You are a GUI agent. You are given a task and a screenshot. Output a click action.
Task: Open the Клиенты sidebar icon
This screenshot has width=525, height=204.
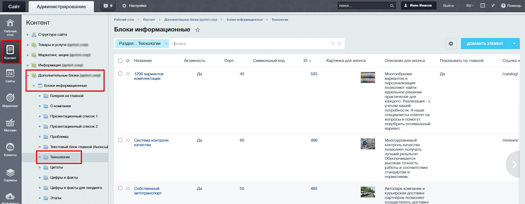(10, 149)
